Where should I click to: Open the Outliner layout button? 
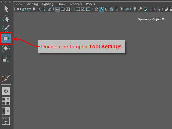pyautogui.click(x=6, y=121)
